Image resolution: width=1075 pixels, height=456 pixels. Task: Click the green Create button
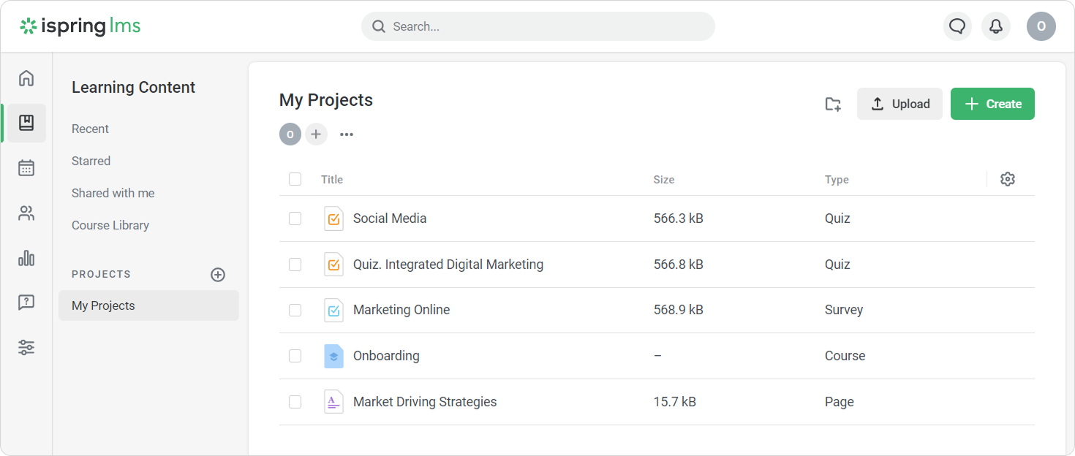[992, 104]
